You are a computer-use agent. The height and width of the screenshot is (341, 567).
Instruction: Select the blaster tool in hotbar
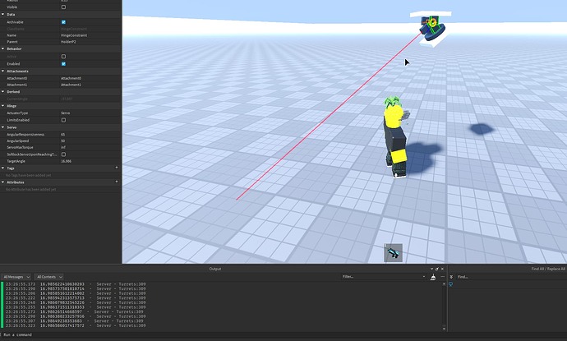click(x=393, y=253)
